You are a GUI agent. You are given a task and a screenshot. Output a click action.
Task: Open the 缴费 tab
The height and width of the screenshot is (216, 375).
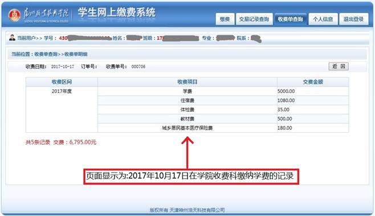pos(225,19)
